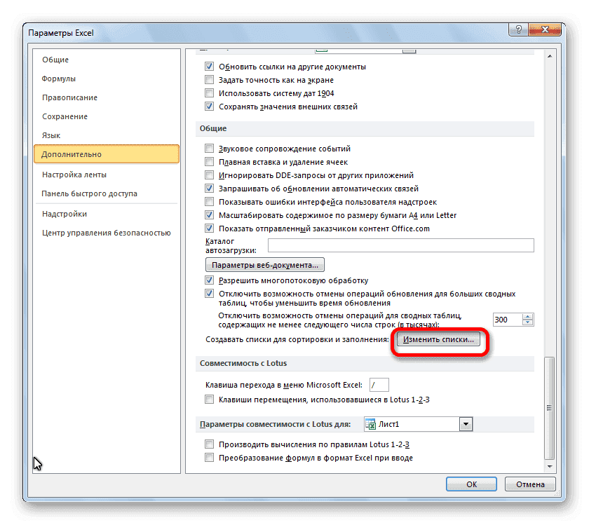This screenshot has width=589, height=525.
Task: Open the Лист1 compatibility dropdown
Action: (x=465, y=423)
